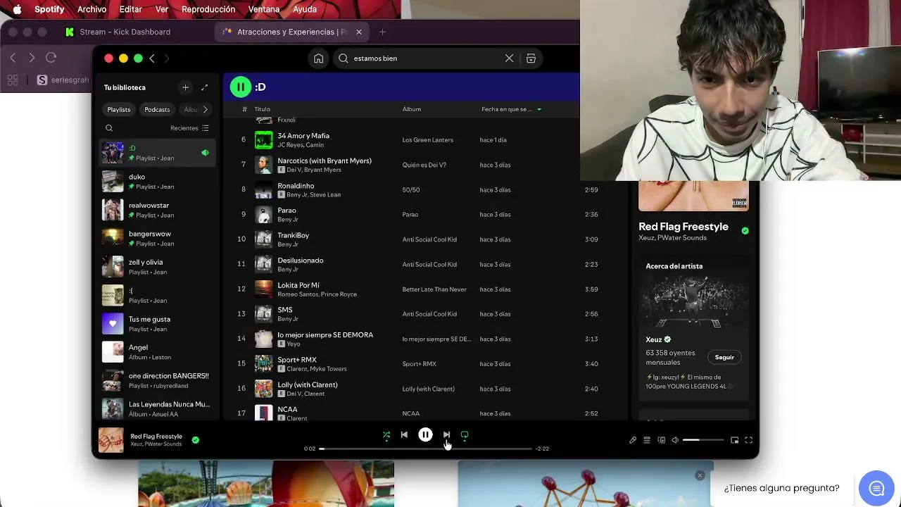The width and height of the screenshot is (901, 507).
Task: Open a new browser tab with the plus
Action: (382, 32)
